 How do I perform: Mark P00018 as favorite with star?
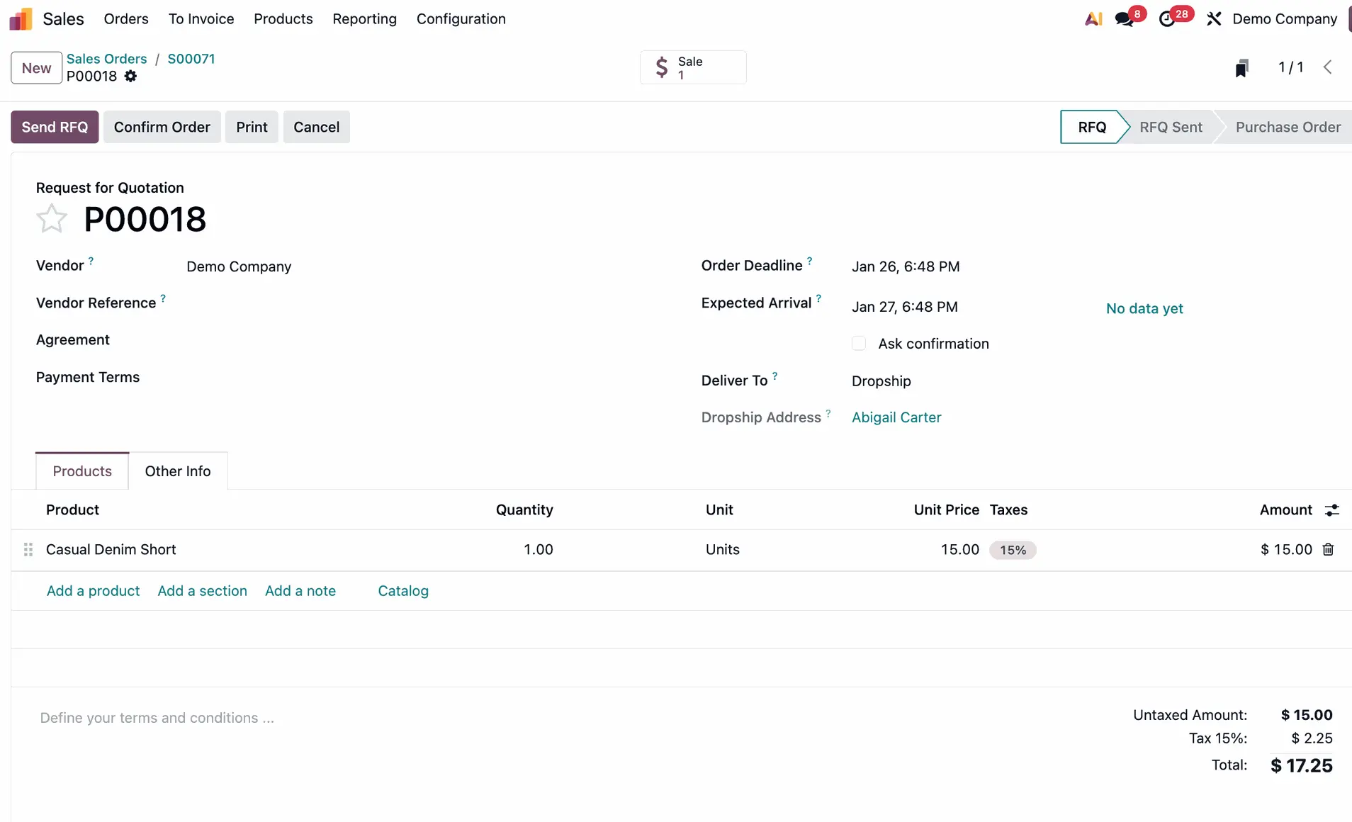52,219
